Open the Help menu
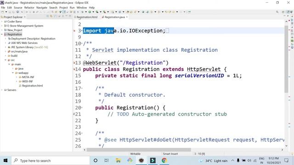Viewport: 294px width, 165px height. click(x=92, y=7)
